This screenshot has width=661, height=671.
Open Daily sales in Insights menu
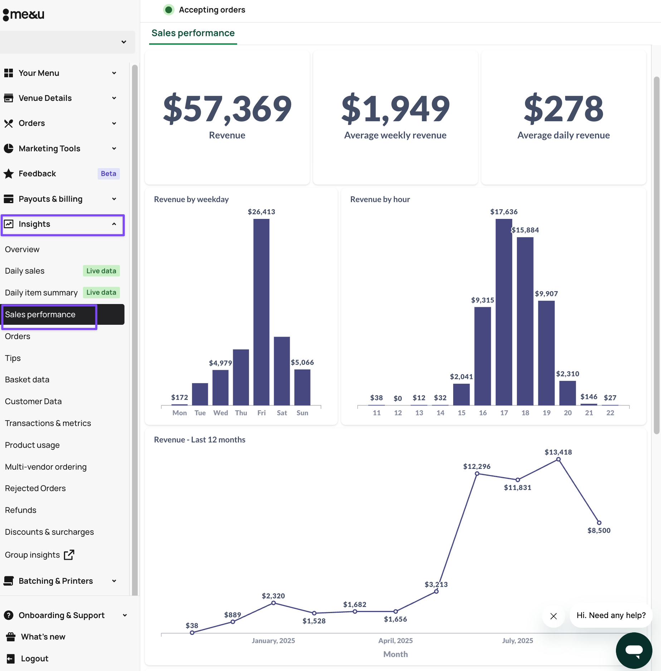pyautogui.click(x=25, y=271)
